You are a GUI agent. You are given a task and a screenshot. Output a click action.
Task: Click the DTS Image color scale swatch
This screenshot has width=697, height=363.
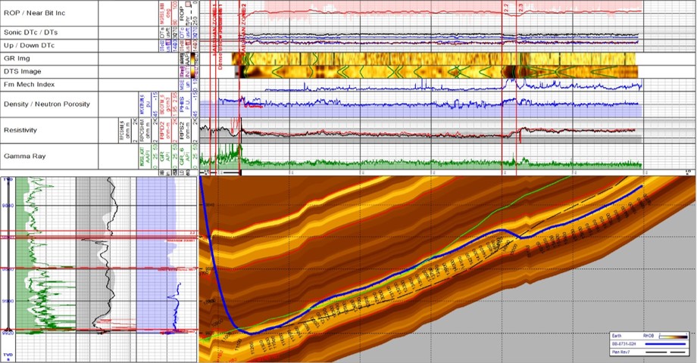click(x=194, y=71)
